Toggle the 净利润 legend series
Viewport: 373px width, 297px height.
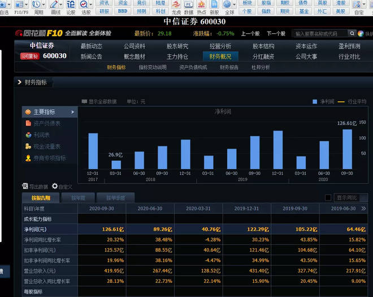[323, 102]
